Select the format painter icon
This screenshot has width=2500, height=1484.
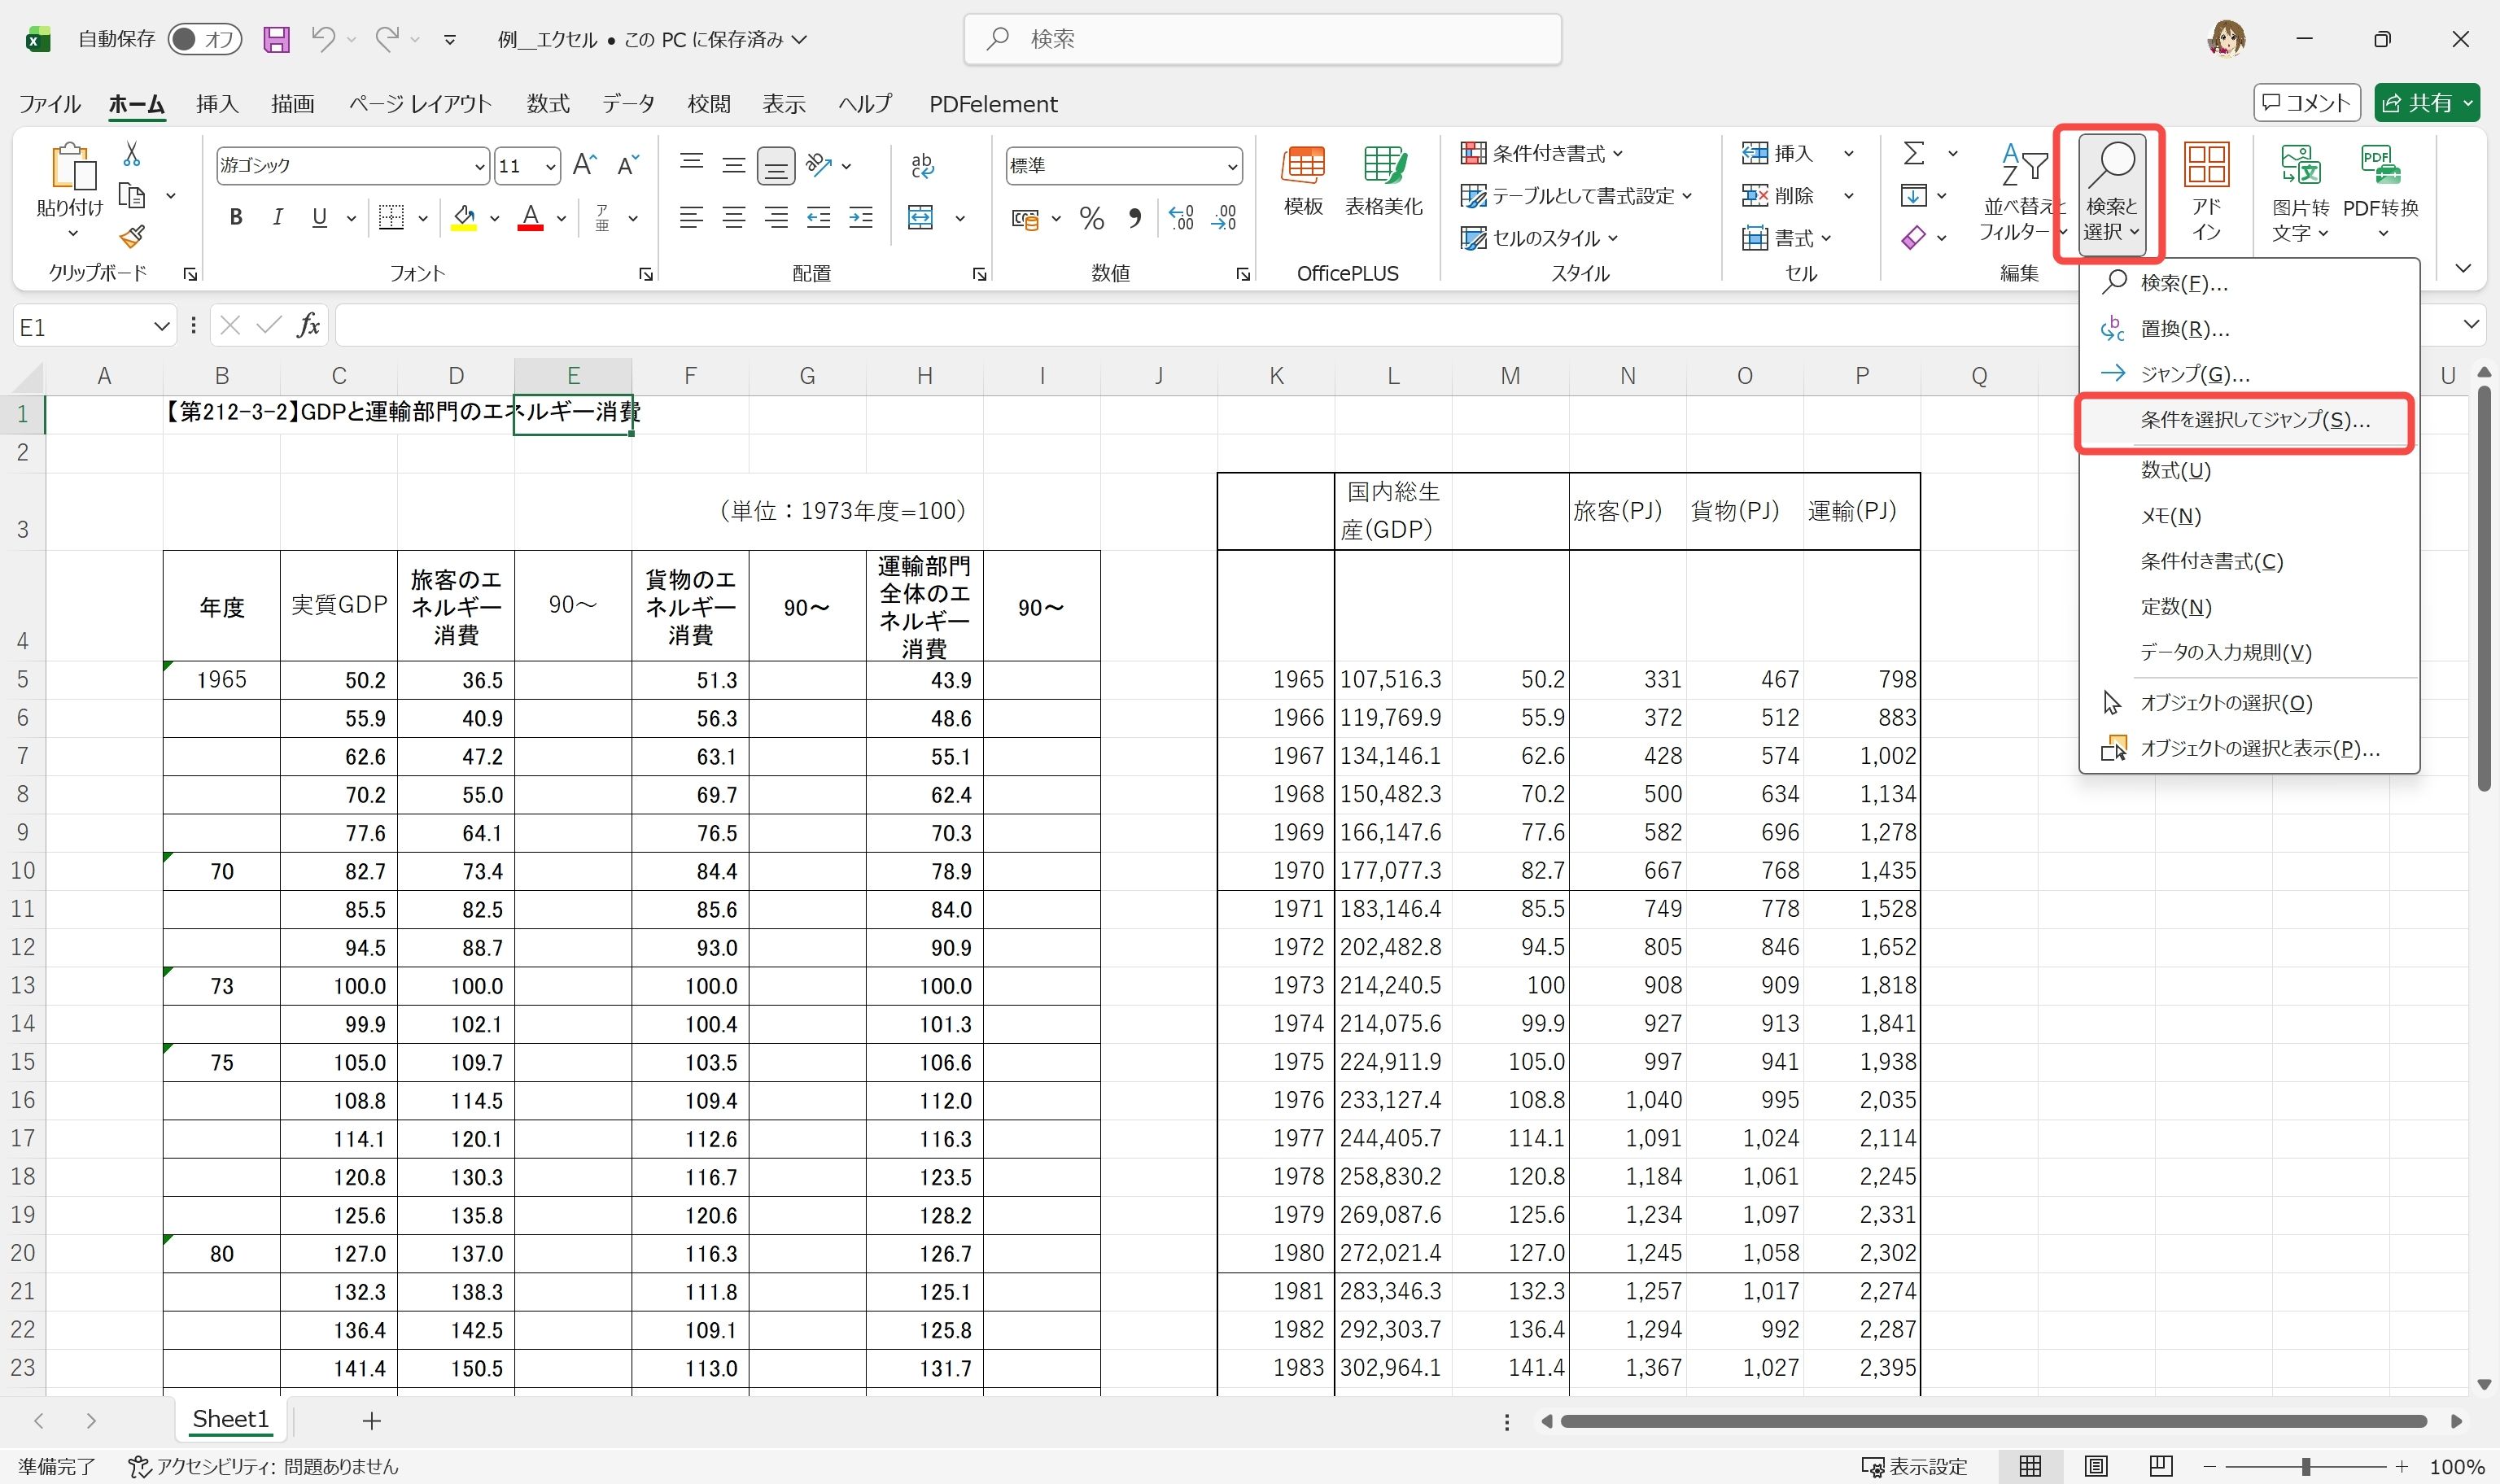click(x=131, y=237)
